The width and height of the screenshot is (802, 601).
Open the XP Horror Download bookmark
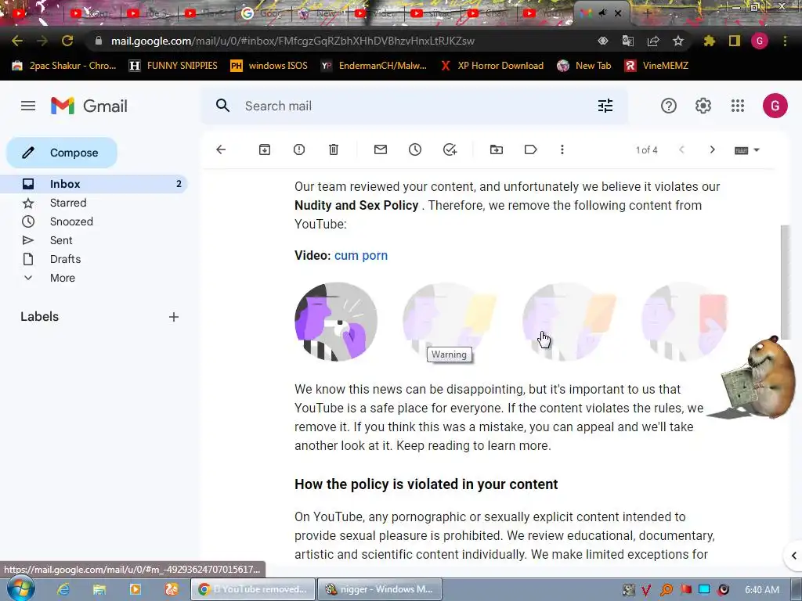click(493, 66)
